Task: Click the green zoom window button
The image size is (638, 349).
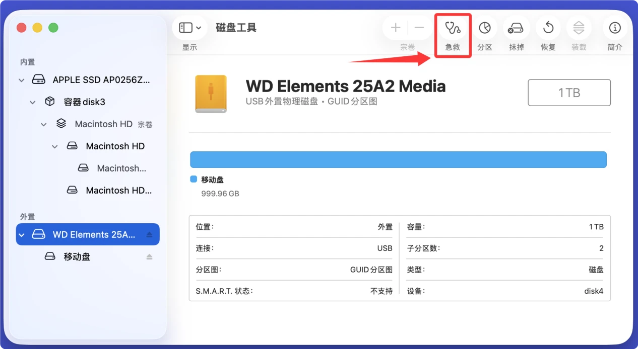Action: [53, 28]
